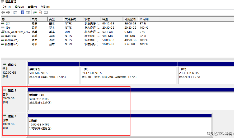Open the 操作(A) menu
Viewport: 235px width, 138px height.
tap(19, 7)
